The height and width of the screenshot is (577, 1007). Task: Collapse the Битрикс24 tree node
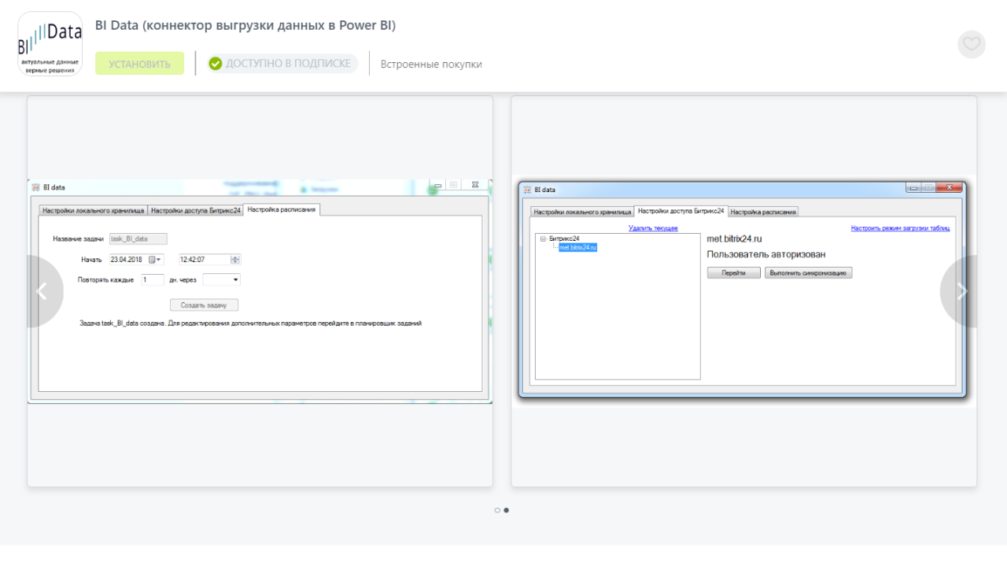click(543, 239)
